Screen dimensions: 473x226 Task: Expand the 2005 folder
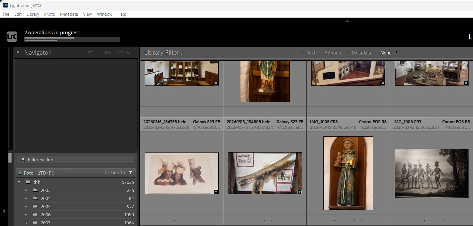[x=26, y=206]
